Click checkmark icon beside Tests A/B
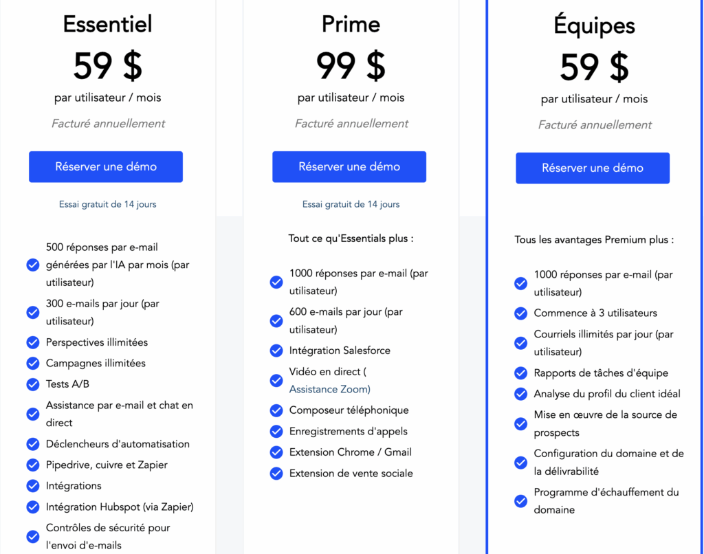 pos(33,384)
